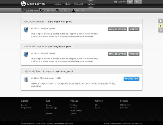Click the az-2 compute server icon
The height and width of the screenshot is (125, 163).
(26, 55)
